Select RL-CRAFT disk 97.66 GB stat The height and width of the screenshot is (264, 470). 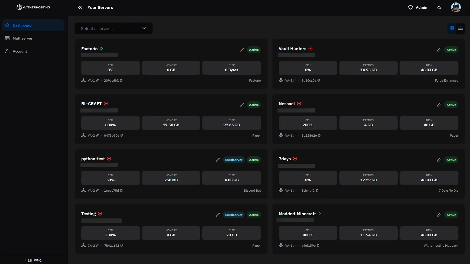pyautogui.click(x=232, y=123)
